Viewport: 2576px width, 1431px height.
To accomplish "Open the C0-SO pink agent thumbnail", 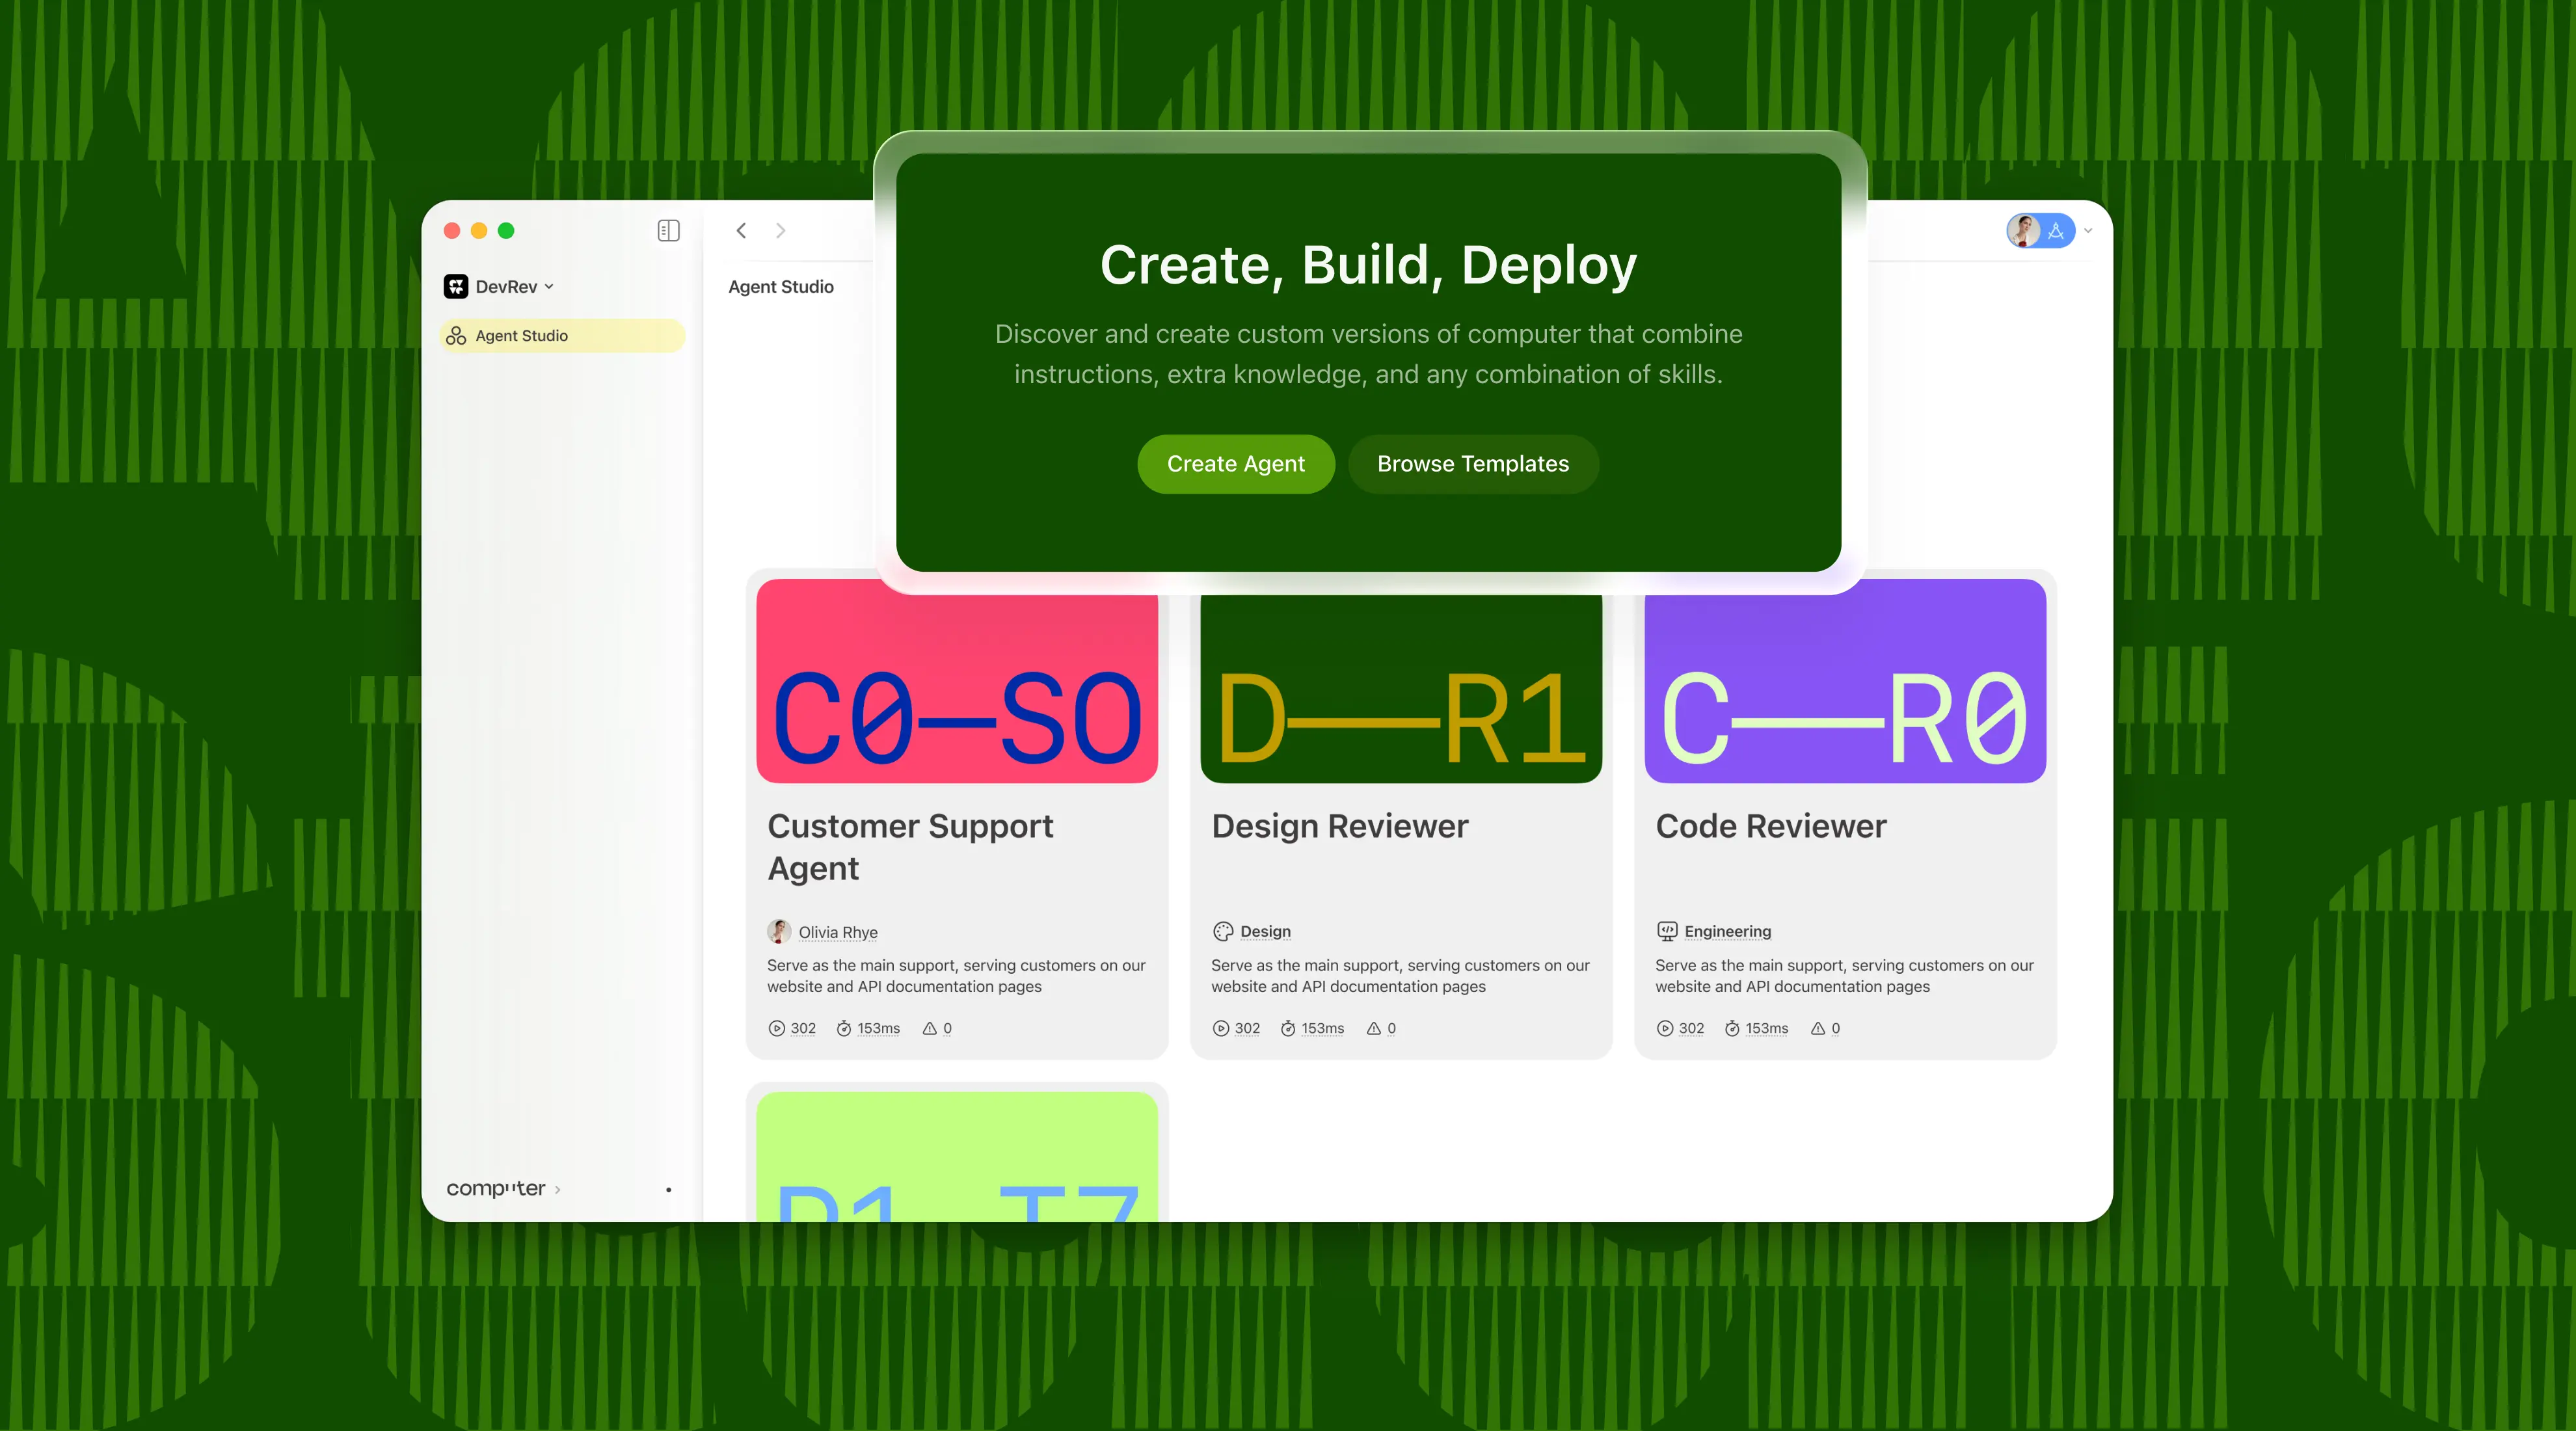I will pos(956,690).
